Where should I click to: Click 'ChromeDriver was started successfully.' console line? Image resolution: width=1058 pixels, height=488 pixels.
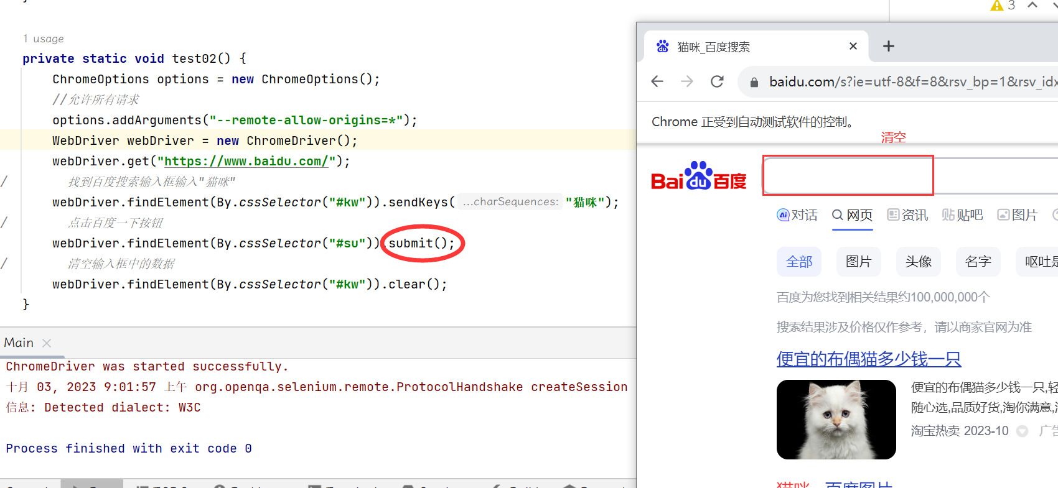click(x=147, y=366)
